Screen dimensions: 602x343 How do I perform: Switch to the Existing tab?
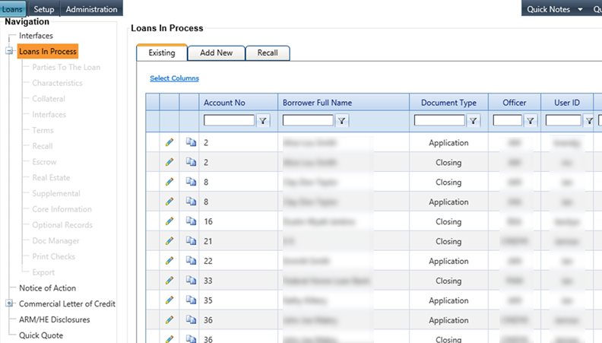pos(162,52)
